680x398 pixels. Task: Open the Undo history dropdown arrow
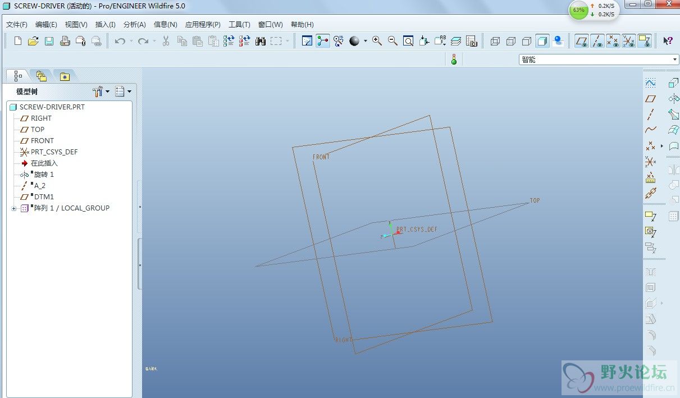(x=131, y=41)
